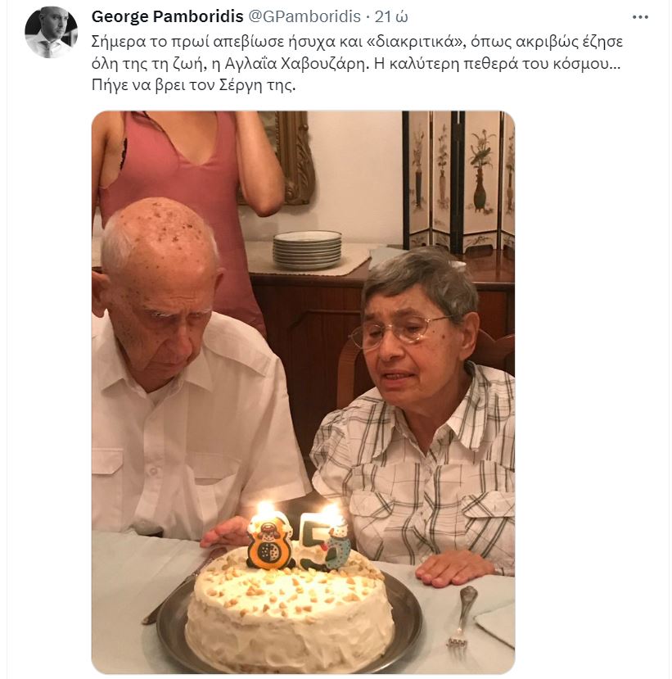The width and height of the screenshot is (672, 679).
Task: Visit the @GPamboridis handle link
Action: coord(304,16)
